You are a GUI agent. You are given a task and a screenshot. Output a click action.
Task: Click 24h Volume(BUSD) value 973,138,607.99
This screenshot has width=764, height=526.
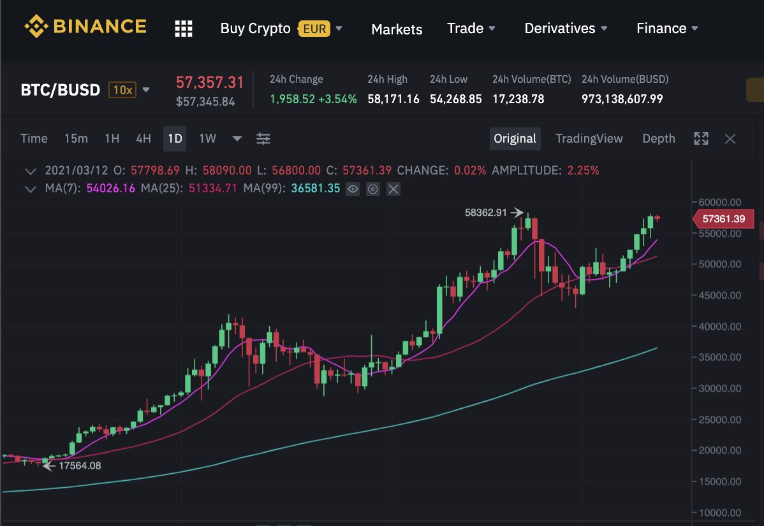622,99
